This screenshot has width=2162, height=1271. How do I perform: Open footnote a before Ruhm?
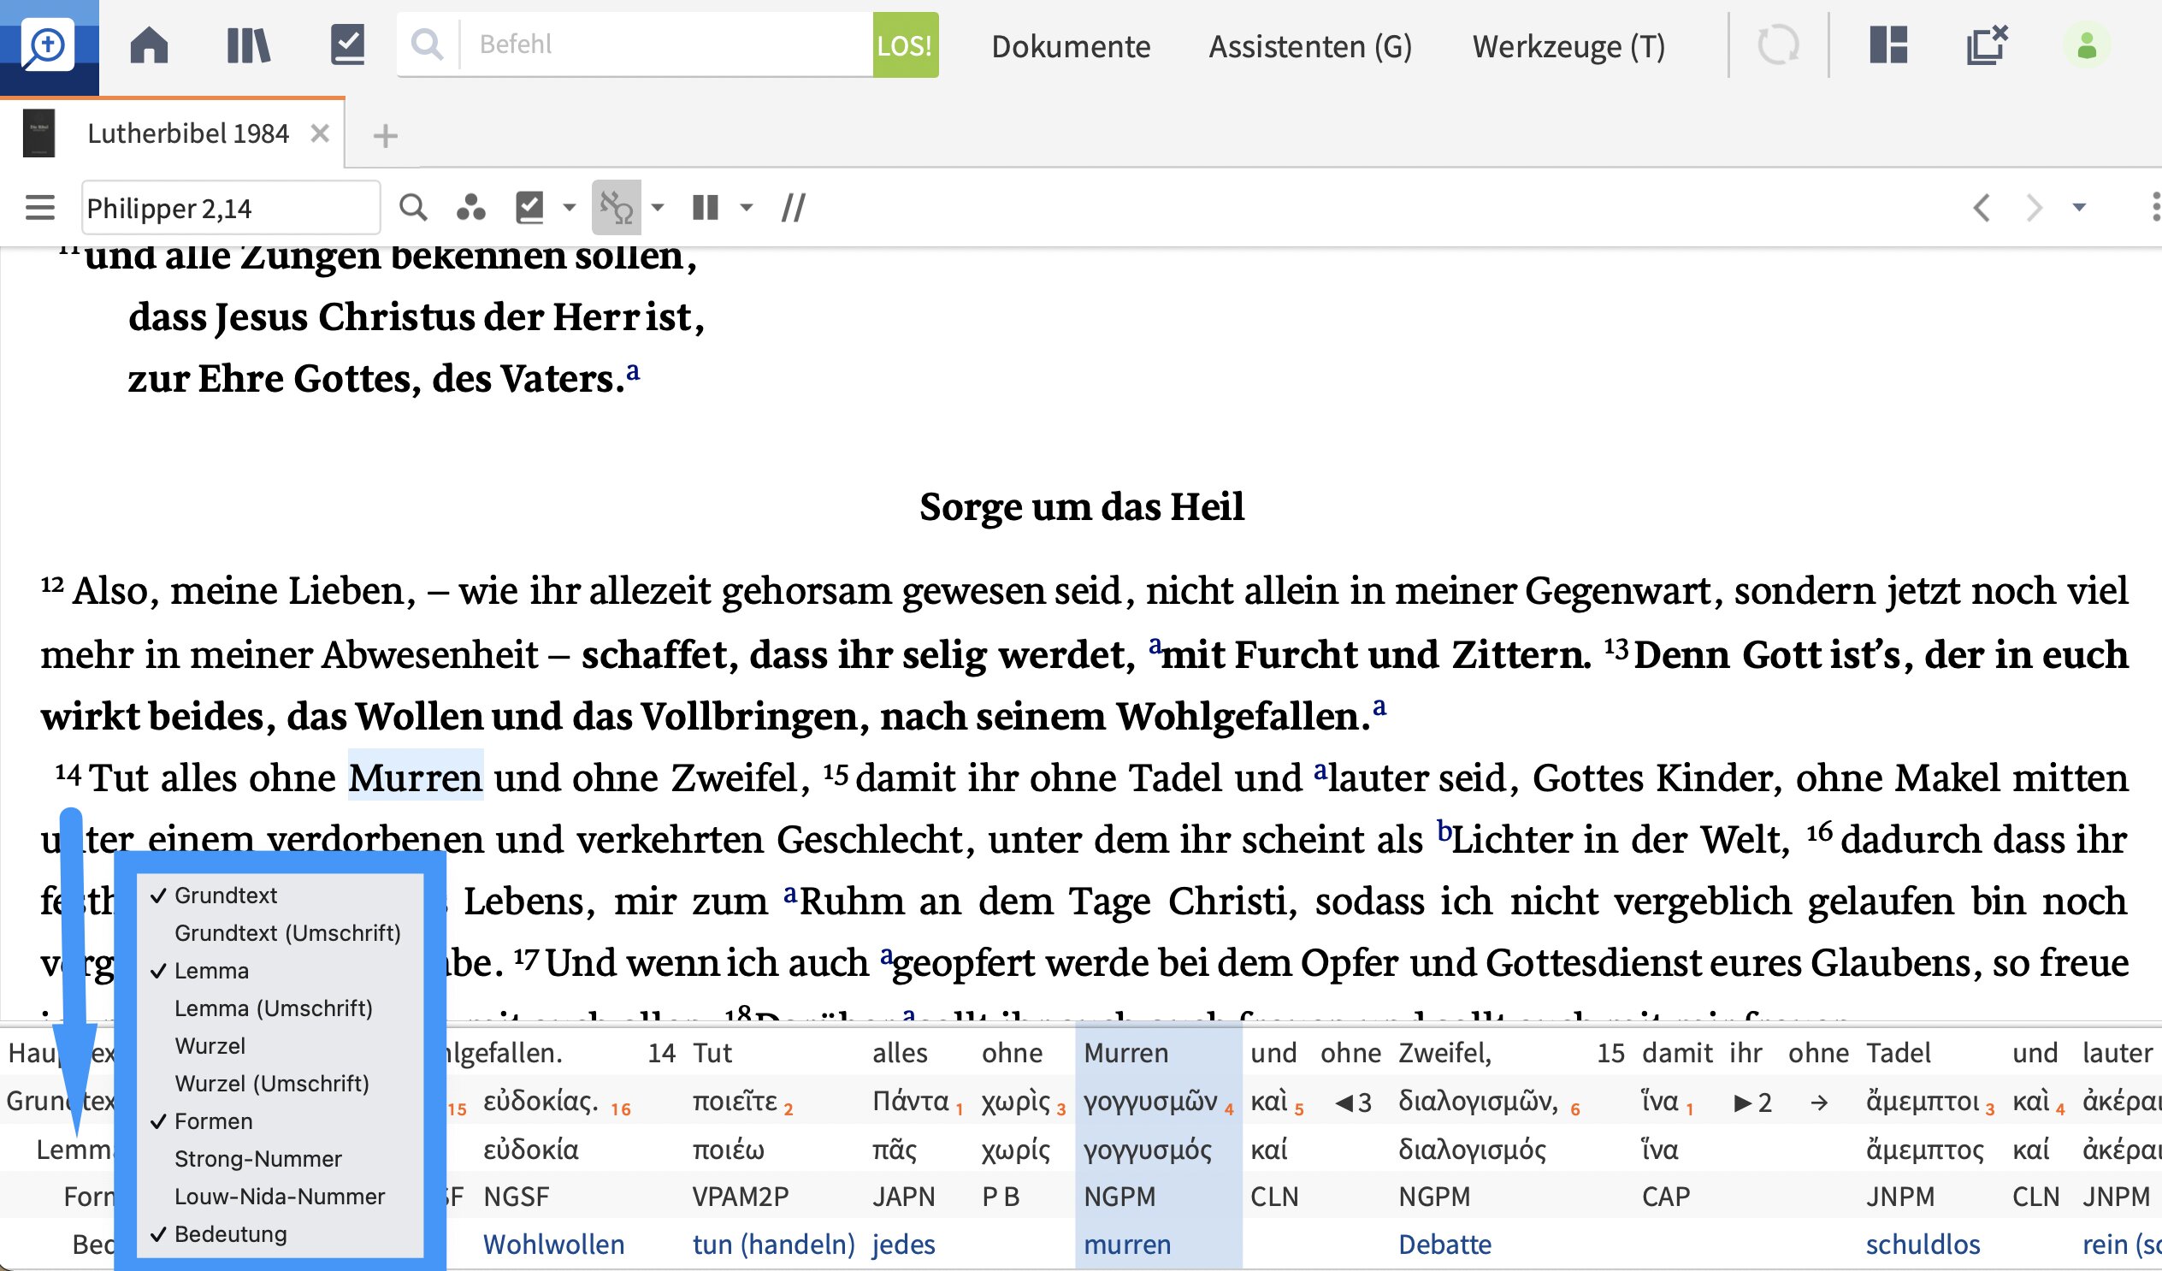tap(791, 896)
